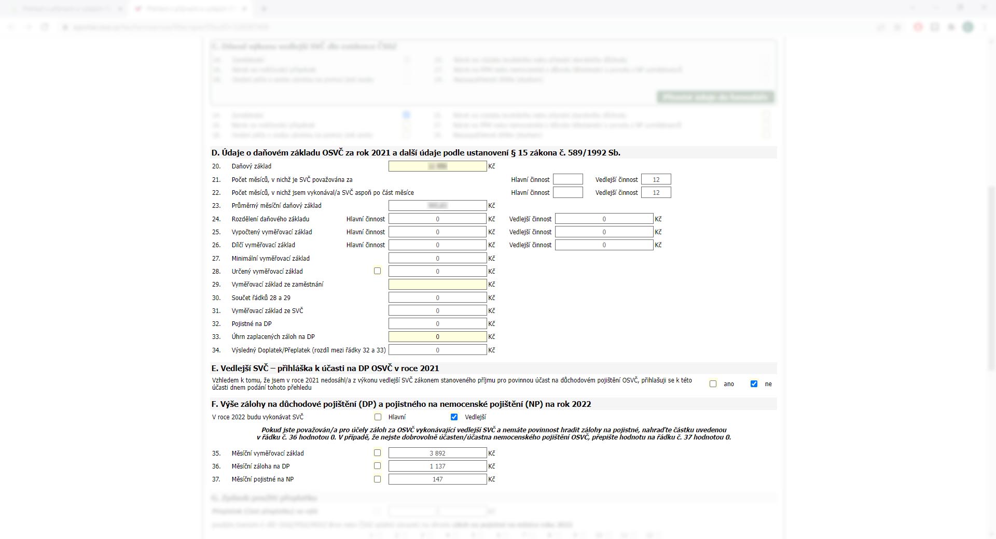Click the row 22 Hlavní činnost months field

click(x=568, y=193)
